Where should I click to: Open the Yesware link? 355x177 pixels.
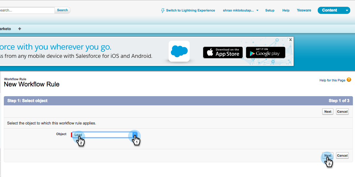pos(304,10)
